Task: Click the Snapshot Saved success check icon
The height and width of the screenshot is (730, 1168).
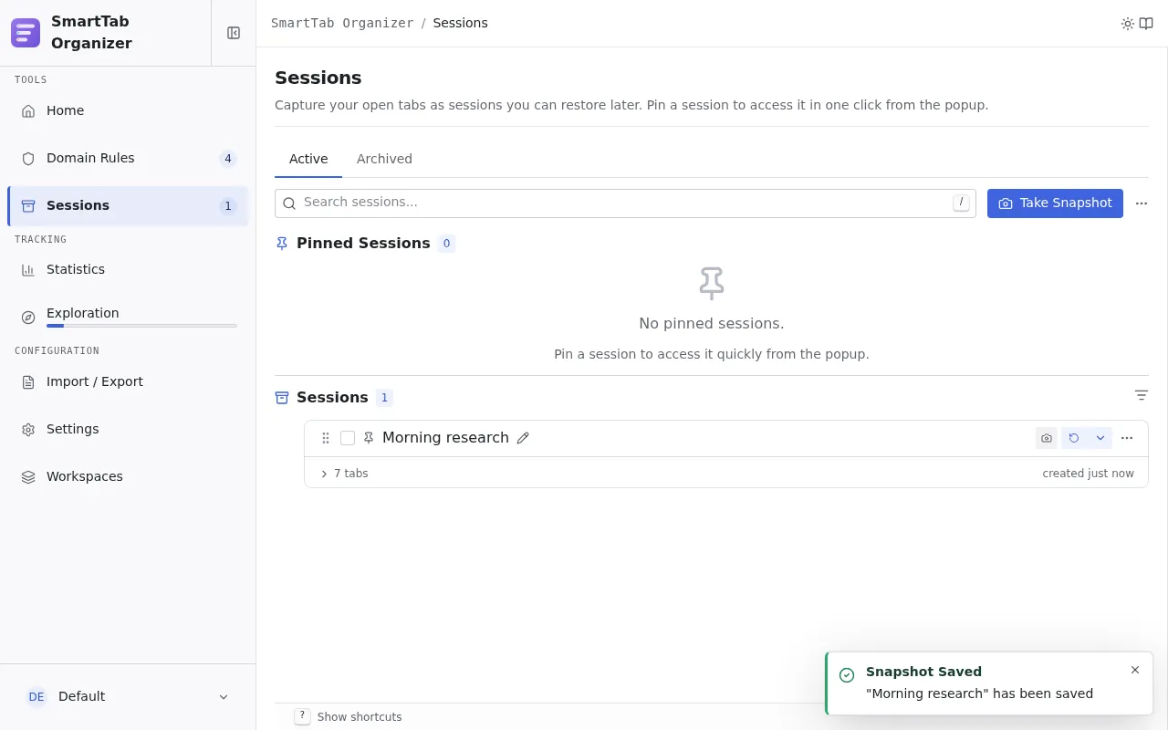Action: coord(847,675)
